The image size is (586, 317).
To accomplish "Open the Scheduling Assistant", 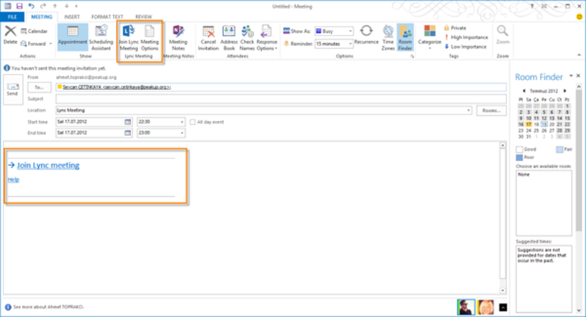I will coord(101,38).
